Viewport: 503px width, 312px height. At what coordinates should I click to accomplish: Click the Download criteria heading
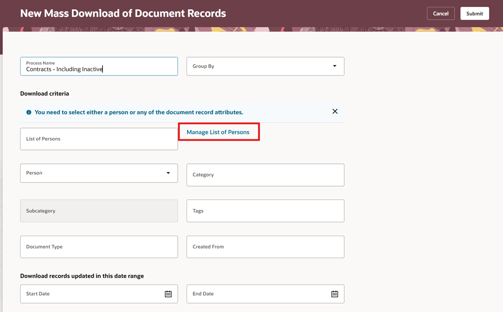click(45, 93)
